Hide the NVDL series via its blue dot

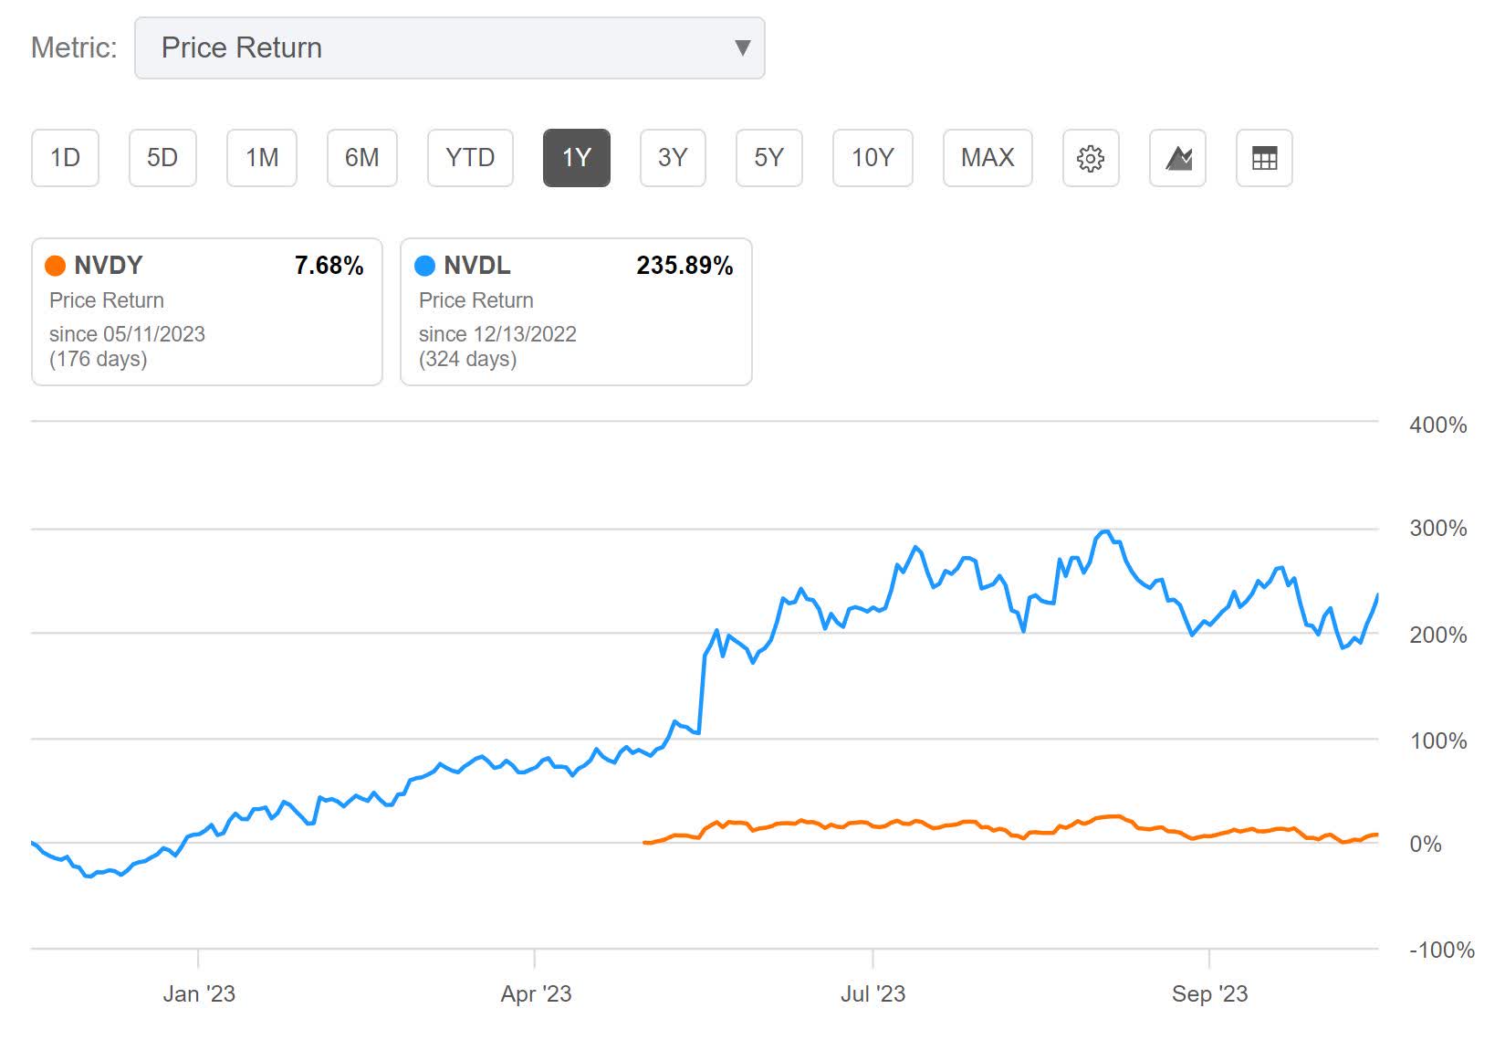(x=425, y=266)
